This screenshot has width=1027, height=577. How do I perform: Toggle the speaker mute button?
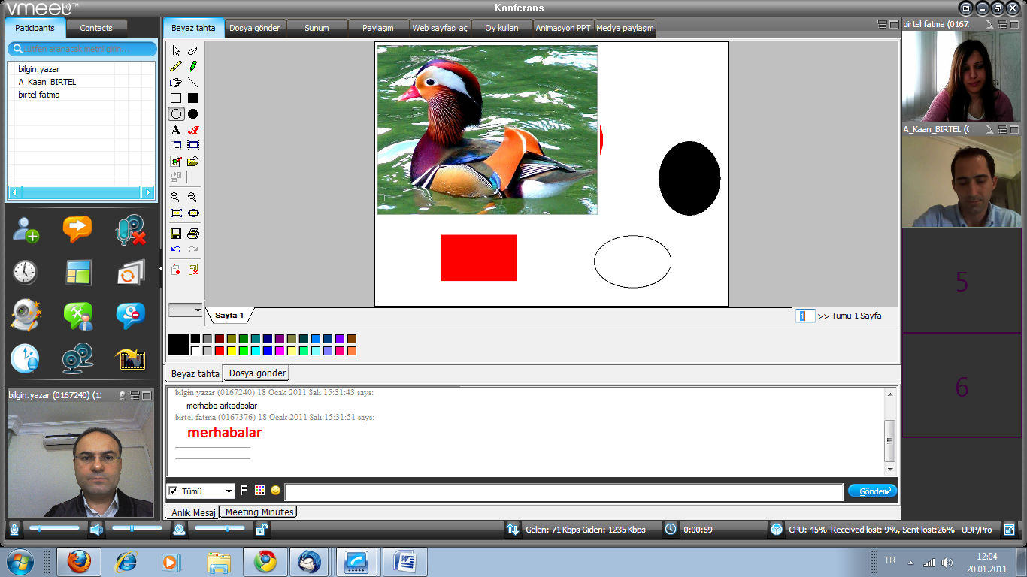click(x=96, y=530)
